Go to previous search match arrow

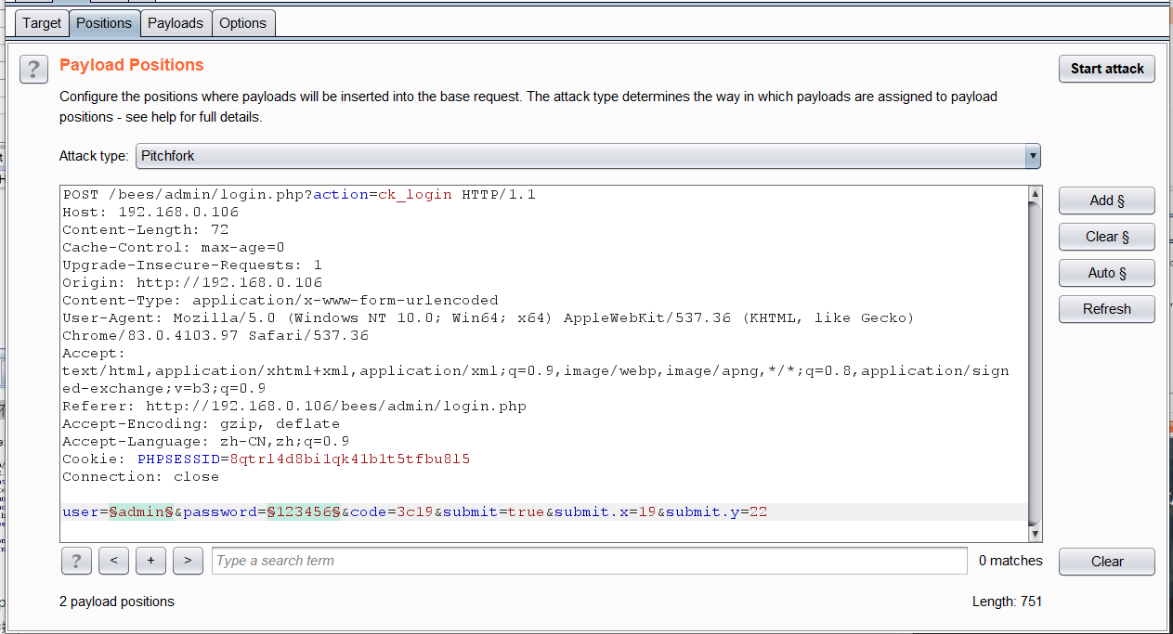click(113, 561)
